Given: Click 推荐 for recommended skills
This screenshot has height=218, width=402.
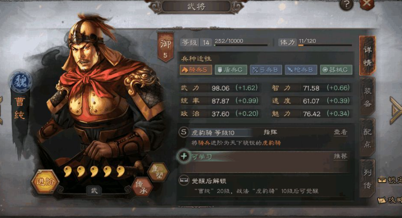Looking at the screenshot, I should click(341, 156).
